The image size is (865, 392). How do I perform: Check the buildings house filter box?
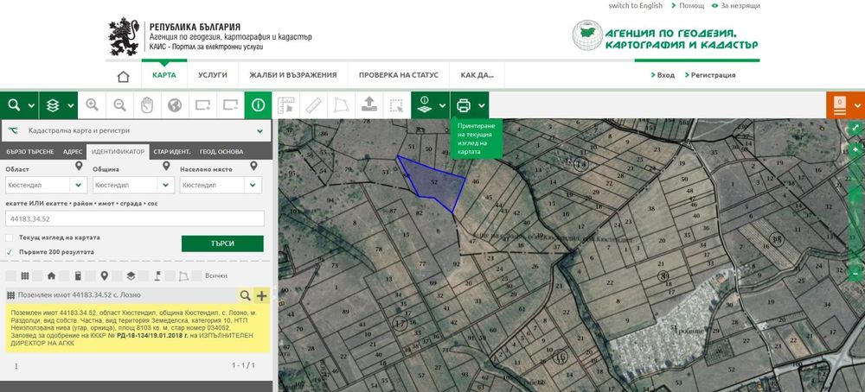[x=37, y=275]
